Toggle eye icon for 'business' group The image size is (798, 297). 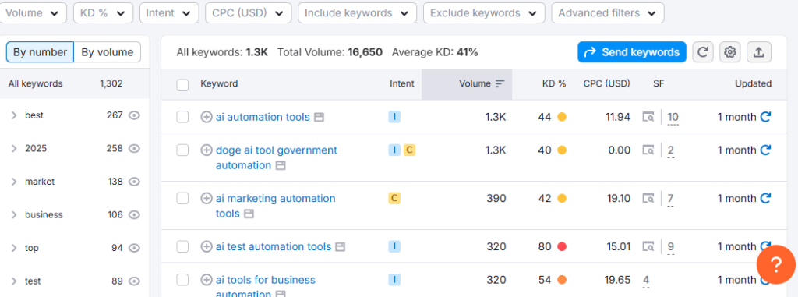(134, 215)
